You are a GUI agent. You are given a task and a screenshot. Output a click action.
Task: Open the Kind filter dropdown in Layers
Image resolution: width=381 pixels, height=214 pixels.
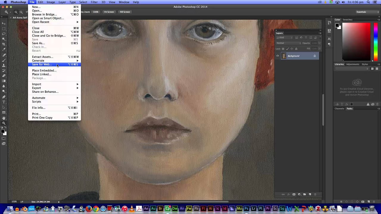tap(285, 38)
